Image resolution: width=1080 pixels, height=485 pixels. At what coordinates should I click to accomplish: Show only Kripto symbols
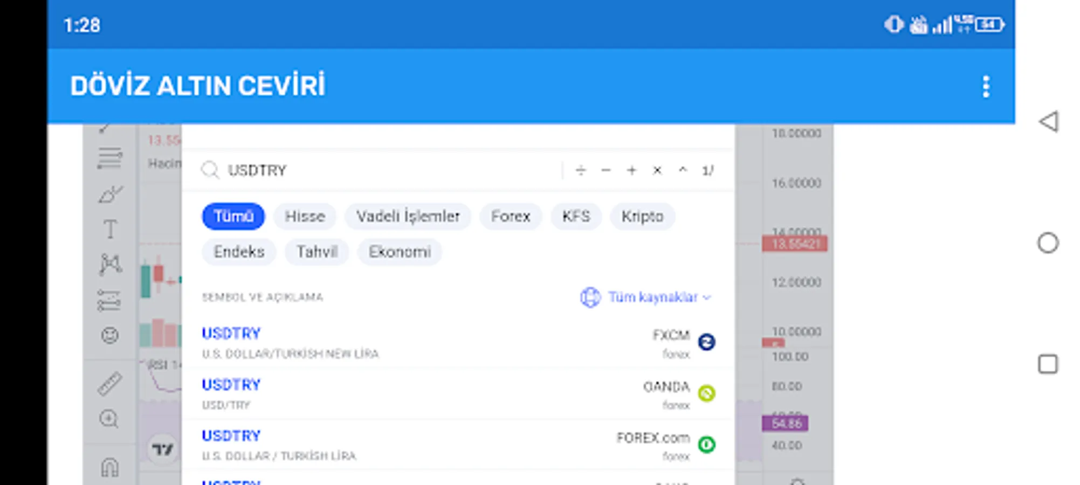tap(642, 217)
